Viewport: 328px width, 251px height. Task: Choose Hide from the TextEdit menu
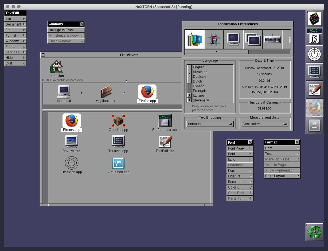point(15,58)
